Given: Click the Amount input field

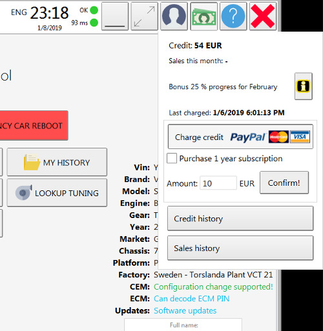Looking at the screenshot, I should point(218,183).
